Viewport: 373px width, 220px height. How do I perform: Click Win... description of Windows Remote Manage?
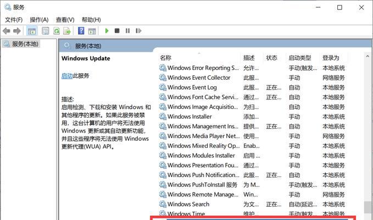click(x=250, y=195)
